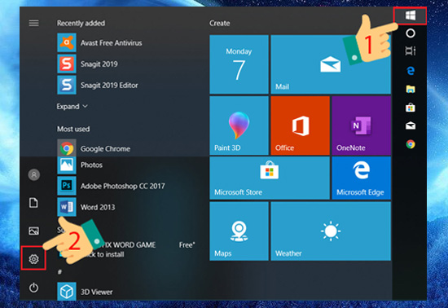Viewport: 448px width, 308px height.
Task: Open the Microsoft Store tile
Action: point(270,178)
